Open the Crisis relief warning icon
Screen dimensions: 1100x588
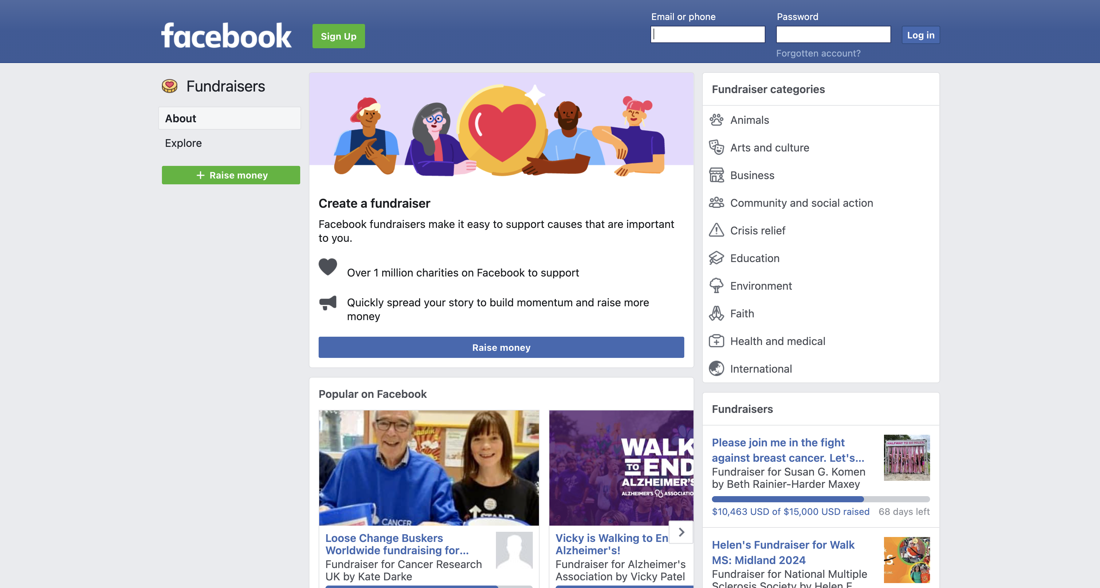[x=716, y=231]
